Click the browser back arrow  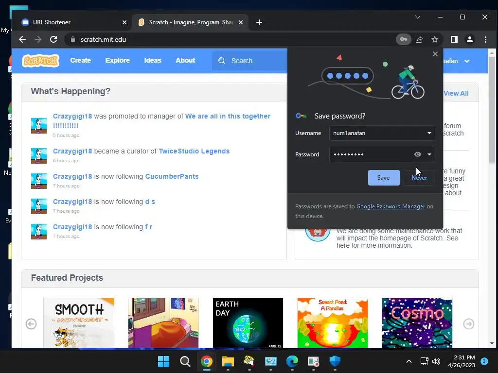pyautogui.click(x=22, y=39)
